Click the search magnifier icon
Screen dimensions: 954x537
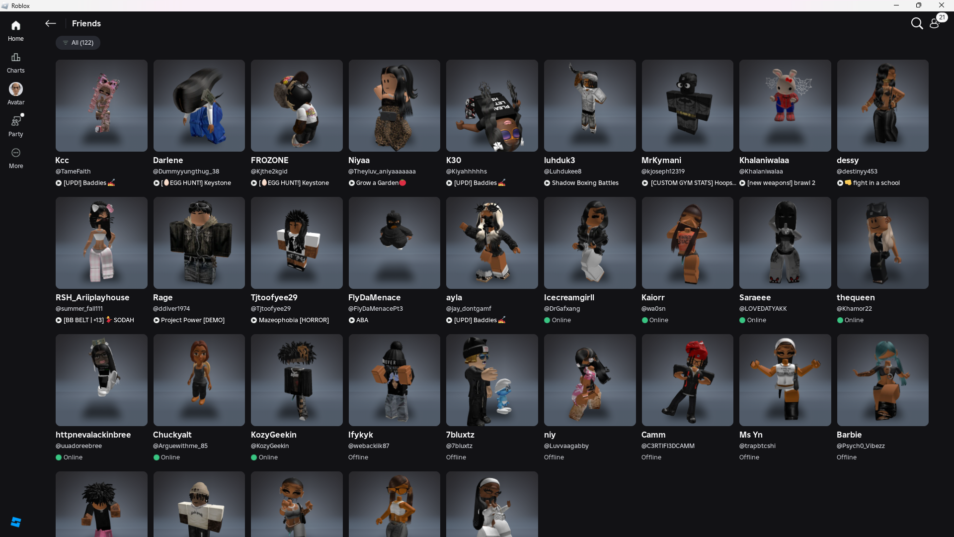point(917,23)
